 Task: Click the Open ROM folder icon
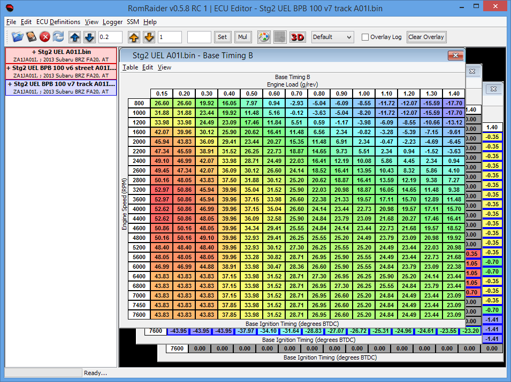[18, 37]
